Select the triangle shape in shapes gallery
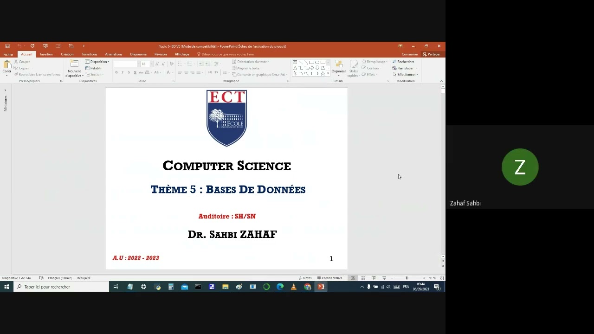 tap(295, 68)
